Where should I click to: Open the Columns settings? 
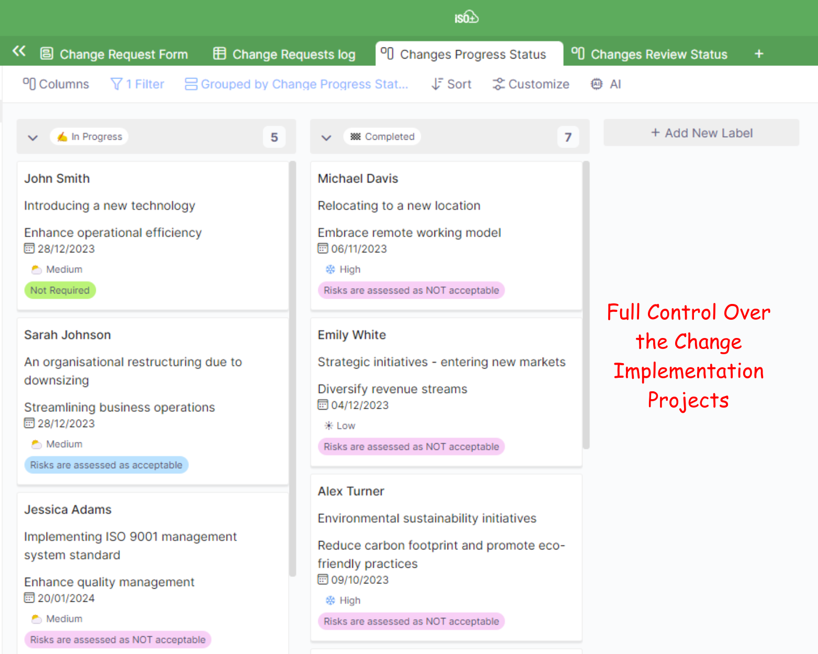(56, 84)
